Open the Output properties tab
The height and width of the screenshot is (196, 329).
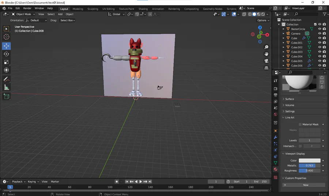click(276, 95)
